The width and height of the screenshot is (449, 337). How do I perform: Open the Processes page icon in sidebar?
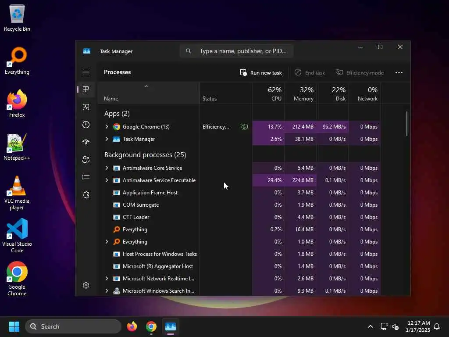coord(86,90)
